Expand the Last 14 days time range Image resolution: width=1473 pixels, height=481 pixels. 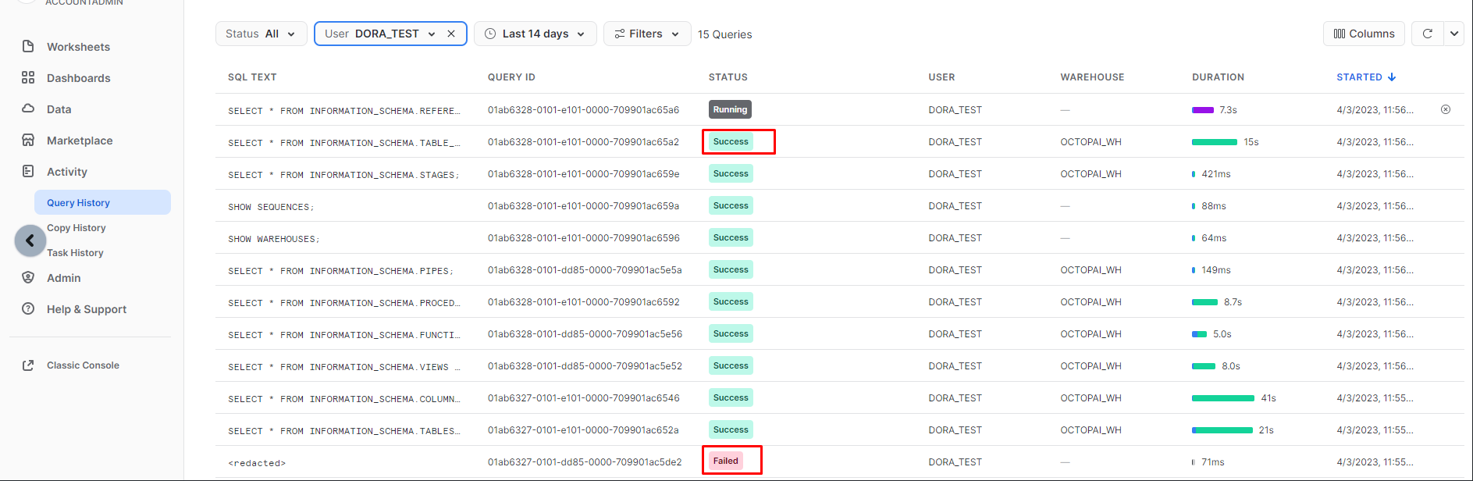click(535, 34)
